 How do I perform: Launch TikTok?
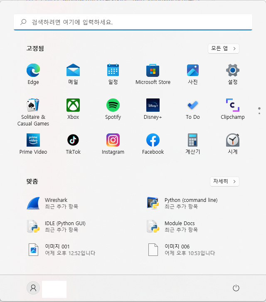coord(73,144)
